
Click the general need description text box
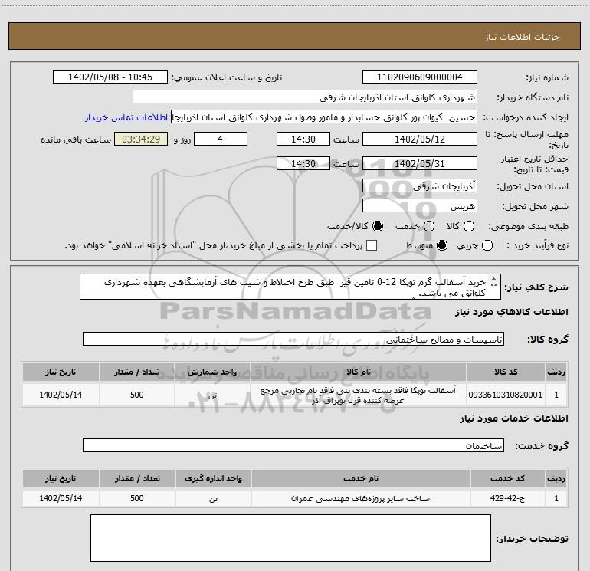(x=290, y=287)
